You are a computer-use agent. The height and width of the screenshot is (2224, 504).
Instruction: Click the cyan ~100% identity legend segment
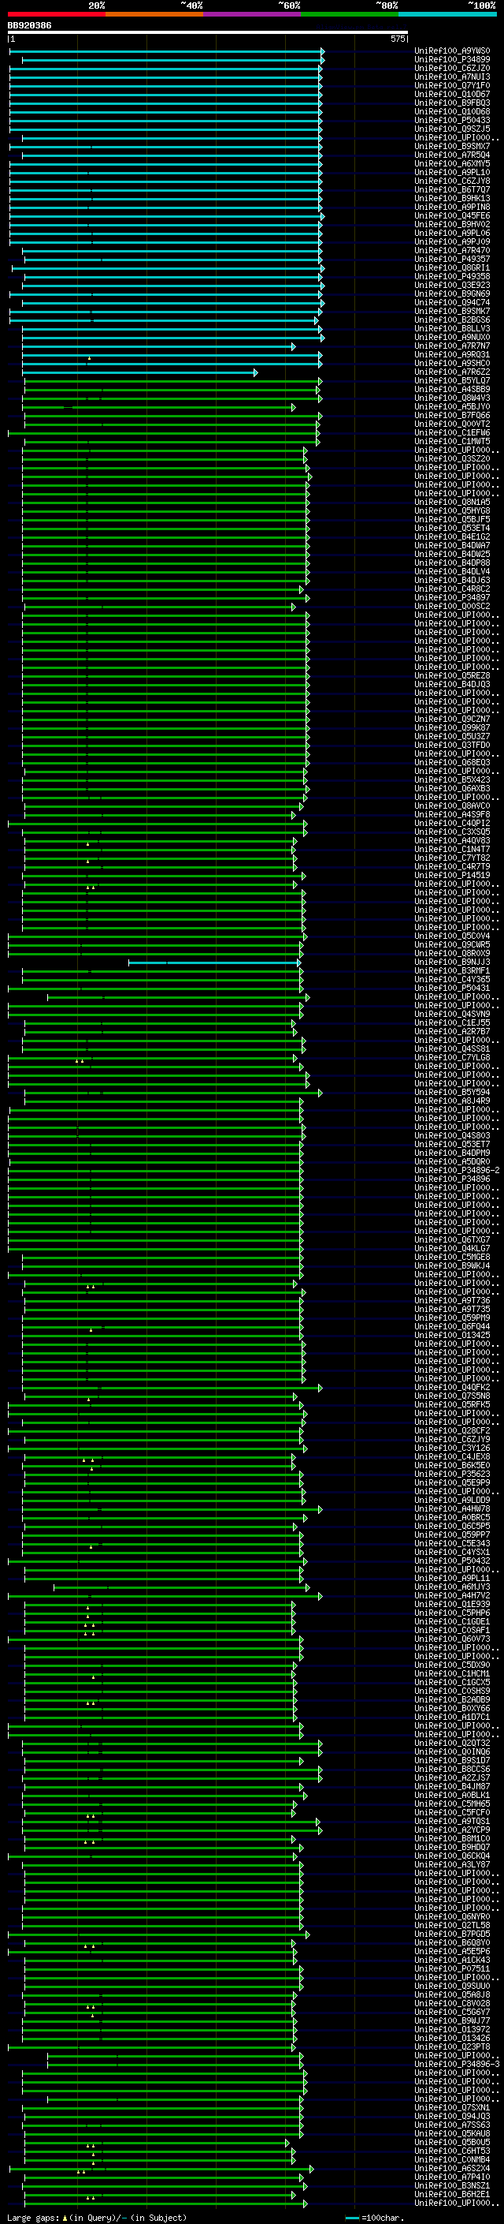(x=447, y=14)
